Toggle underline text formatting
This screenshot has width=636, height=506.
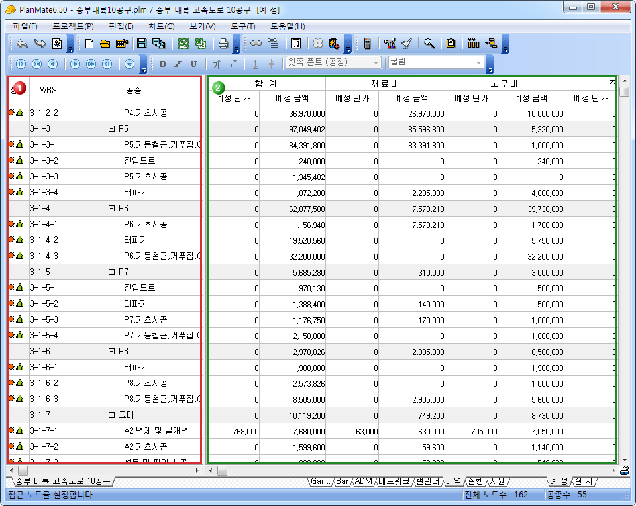(x=193, y=64)
